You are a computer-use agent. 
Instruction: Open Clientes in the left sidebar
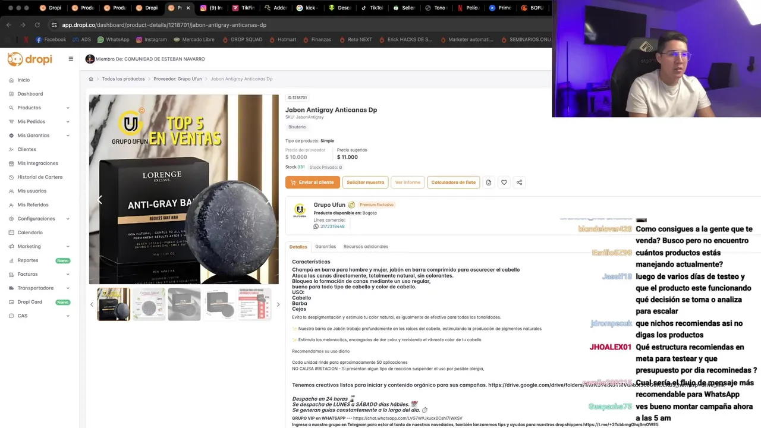point(27,149)
